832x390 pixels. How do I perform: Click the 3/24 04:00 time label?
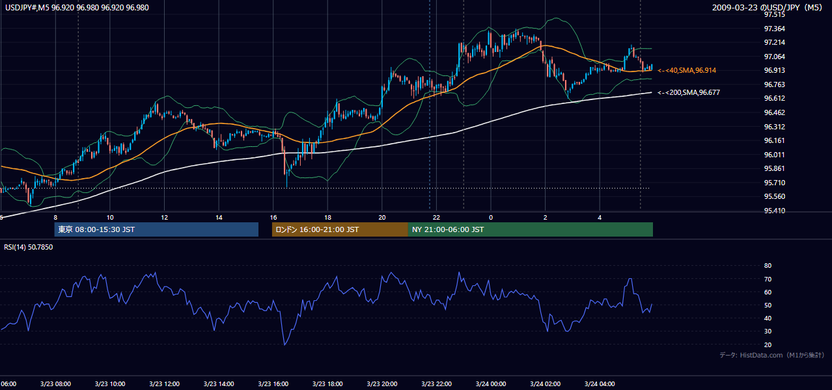(600, 383)
